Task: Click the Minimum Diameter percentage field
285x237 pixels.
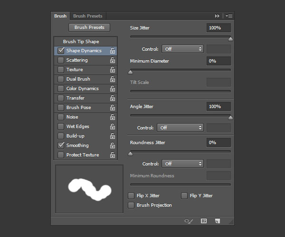Action: (218, 61)
